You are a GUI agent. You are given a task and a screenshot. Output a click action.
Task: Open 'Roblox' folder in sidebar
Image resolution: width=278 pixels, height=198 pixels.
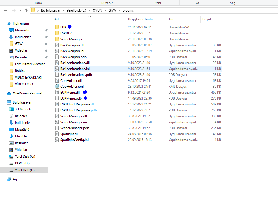tap(20, 71)
